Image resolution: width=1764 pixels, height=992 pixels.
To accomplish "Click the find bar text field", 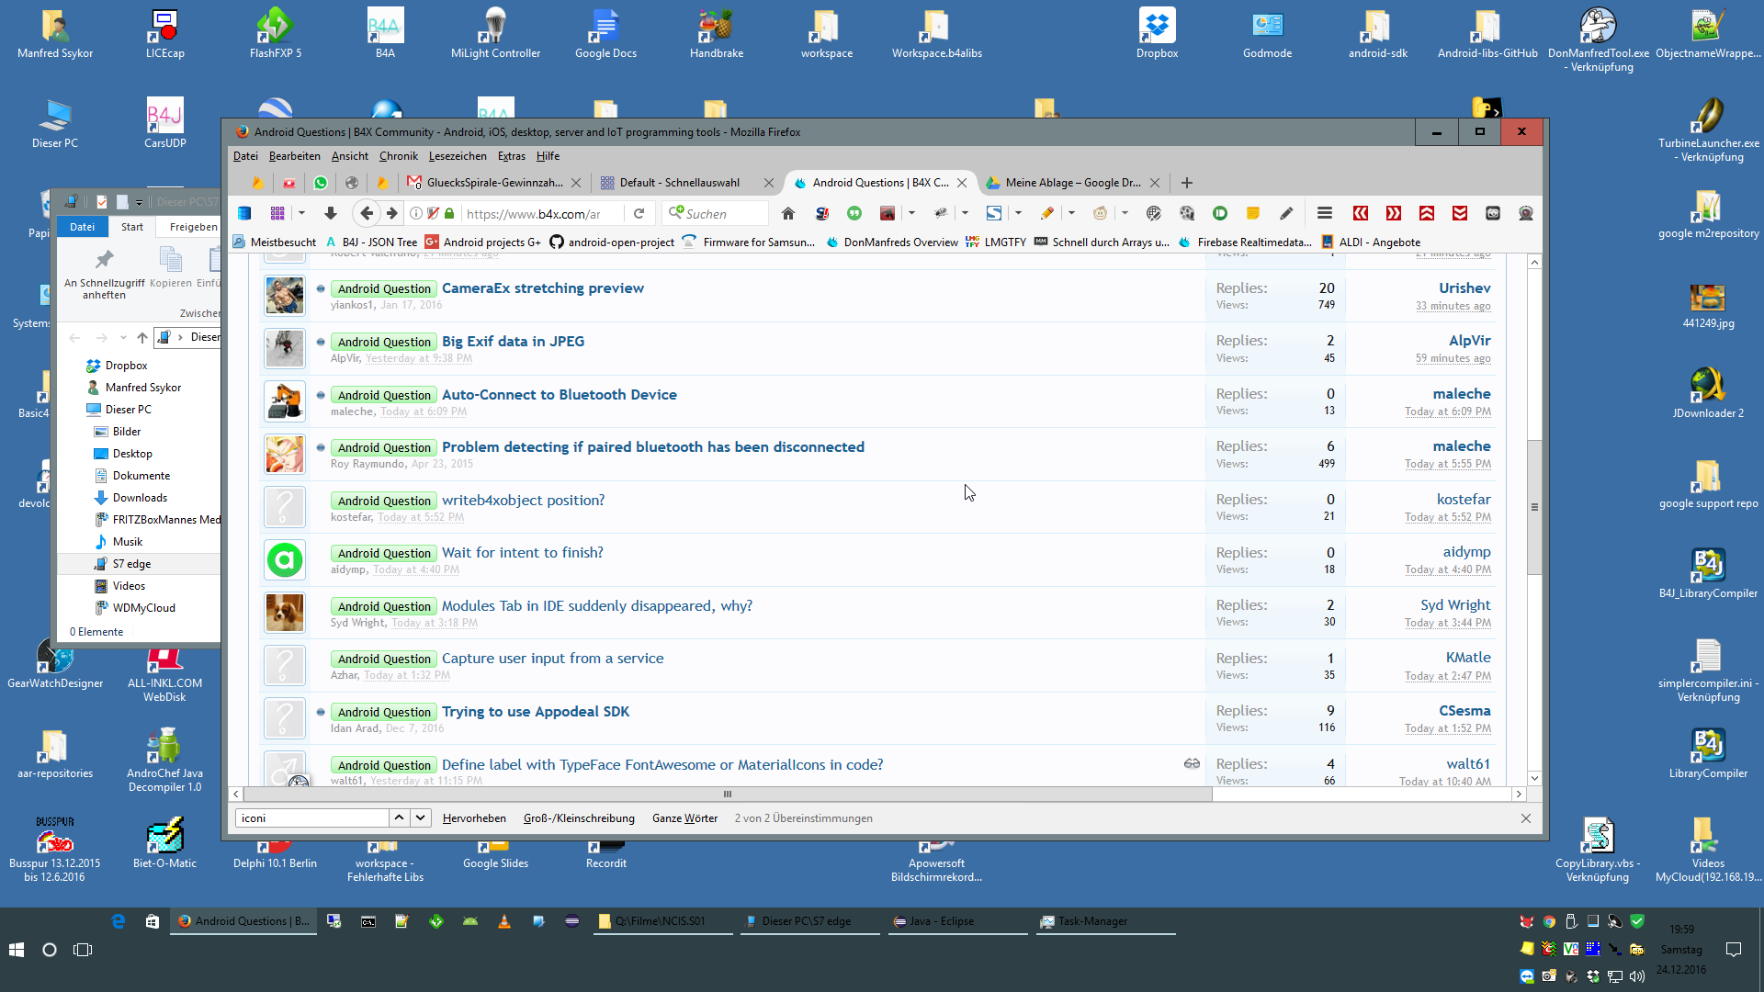I will coord(312,818).
